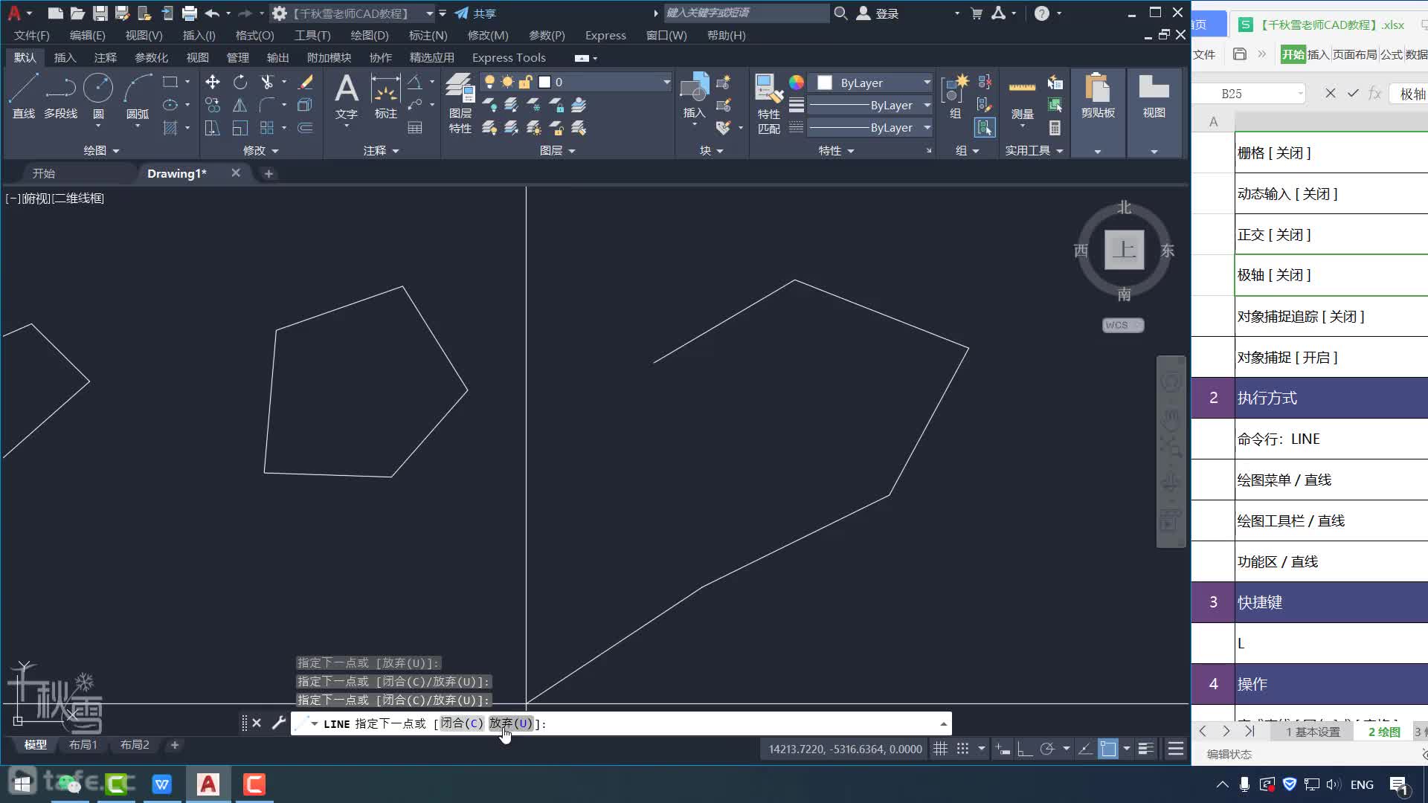Switch to 布局1 layout tab
Image resolution: width=1428 pixels, height=803 pixels.
(83, 744)
